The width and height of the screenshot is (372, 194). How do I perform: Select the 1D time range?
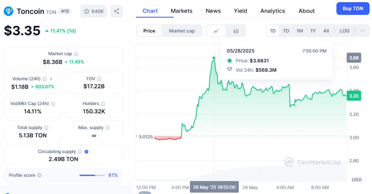pyautogui.click(x=273, y=31)
